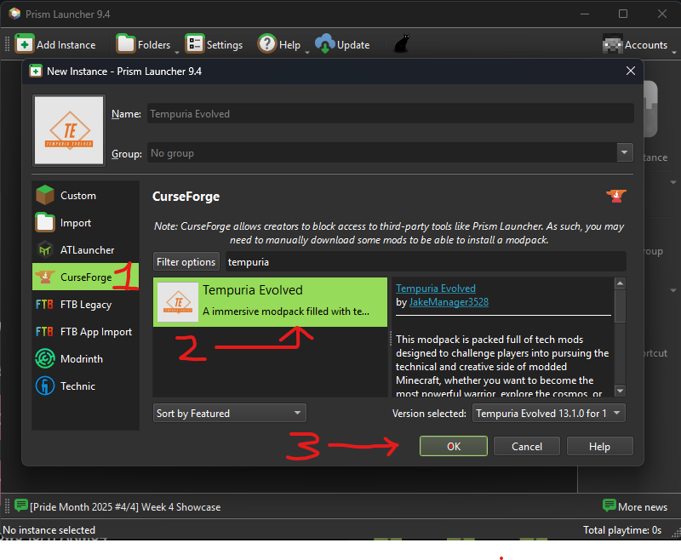Click the Help question mark icon
This screenshot has height=560, width=681.
(x=267, y=44)
